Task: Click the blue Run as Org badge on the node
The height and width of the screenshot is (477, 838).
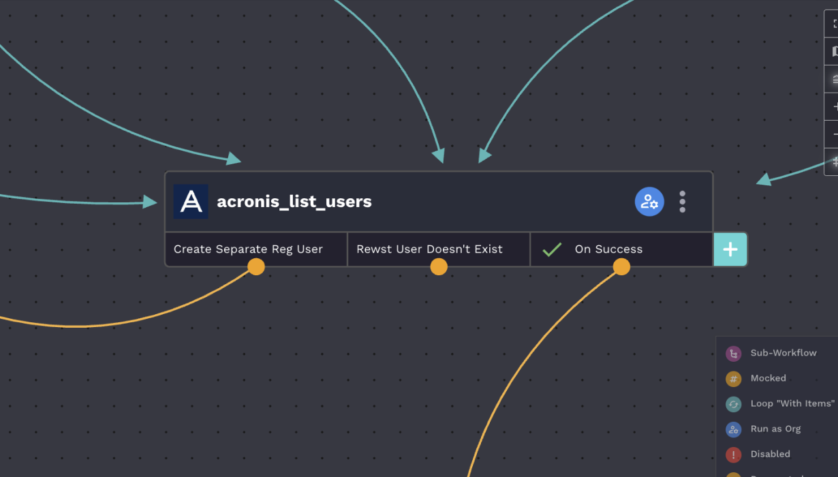Action: click(649, 201)
